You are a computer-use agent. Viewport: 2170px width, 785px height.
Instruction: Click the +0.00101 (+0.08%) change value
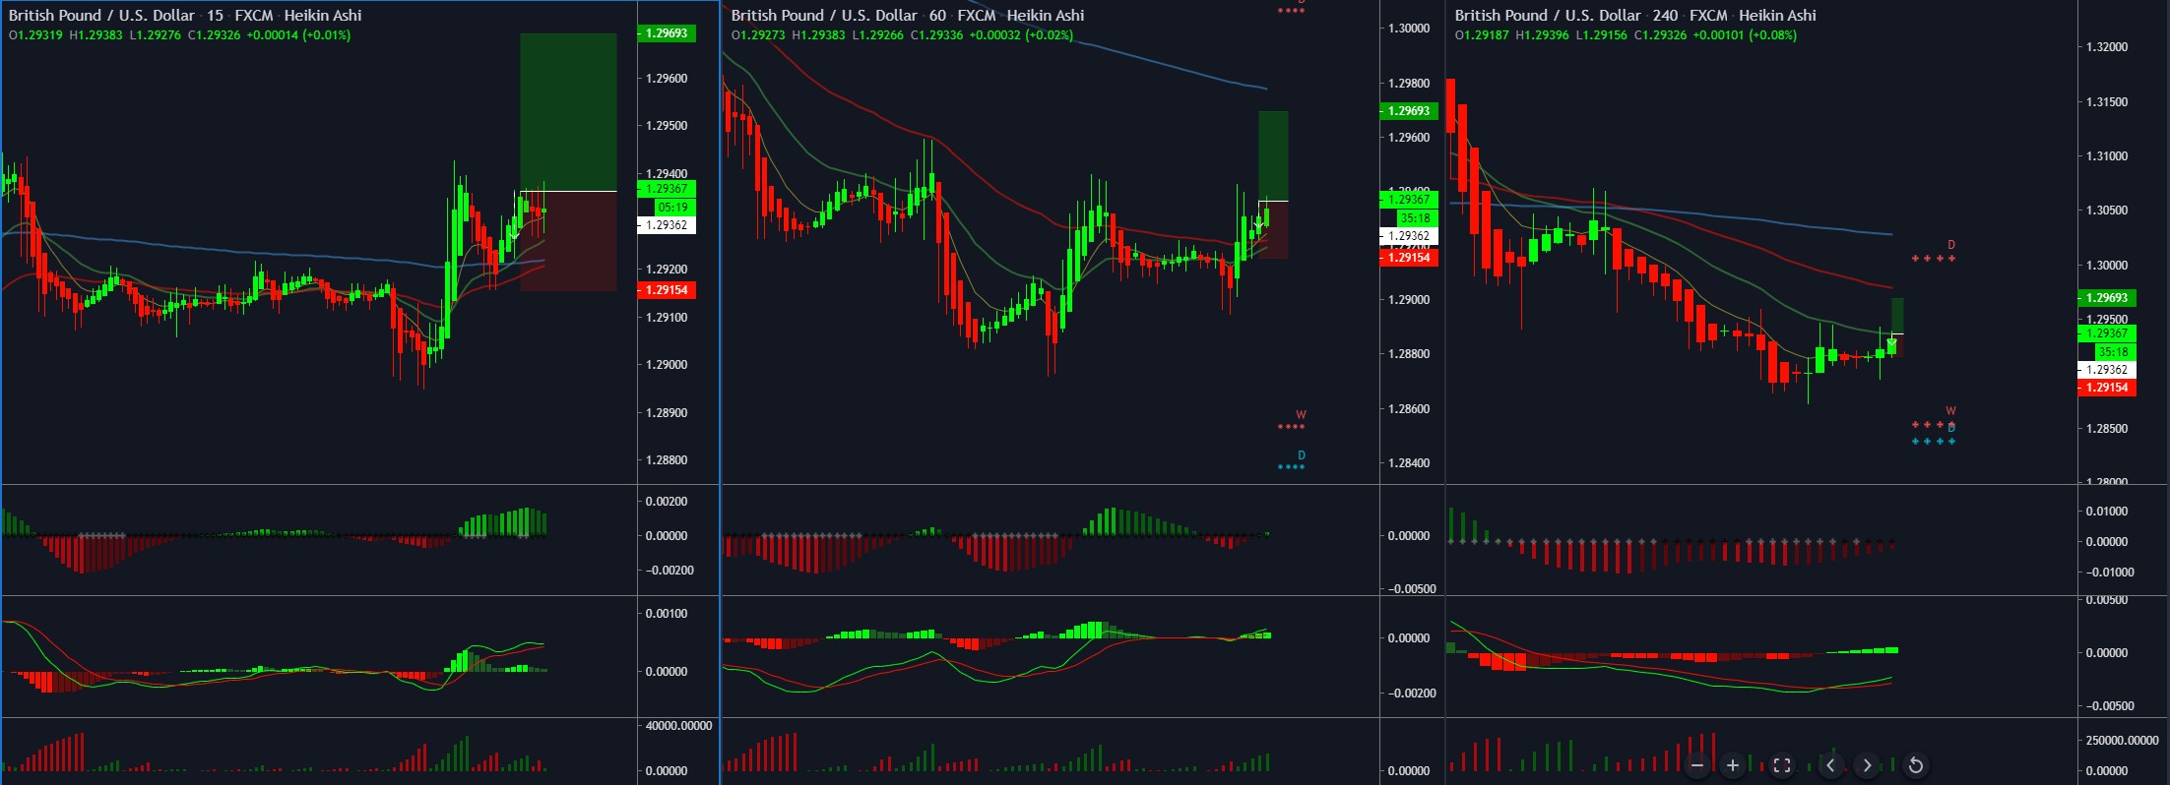(x=1745, y=35)
